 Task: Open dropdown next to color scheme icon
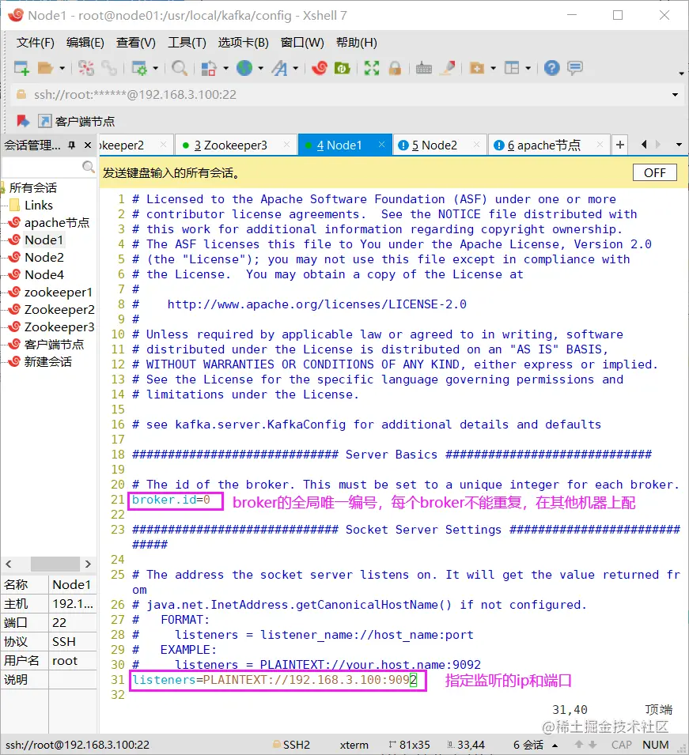[x=225, y=68]
